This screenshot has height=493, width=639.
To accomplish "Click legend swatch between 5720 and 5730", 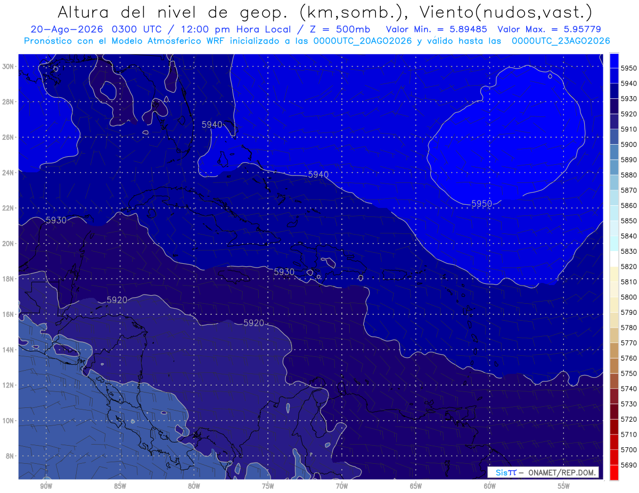I will click(x=614, y=412).
